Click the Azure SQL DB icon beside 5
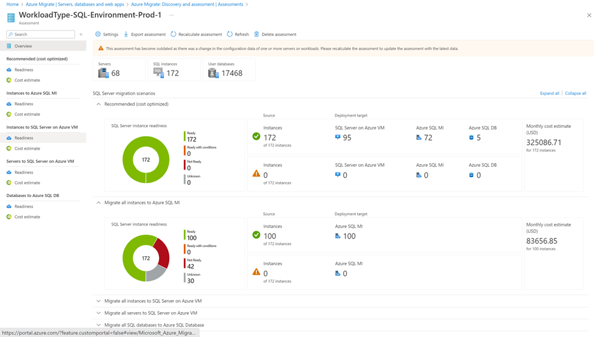Screen dimensions: 594x337 472,137
